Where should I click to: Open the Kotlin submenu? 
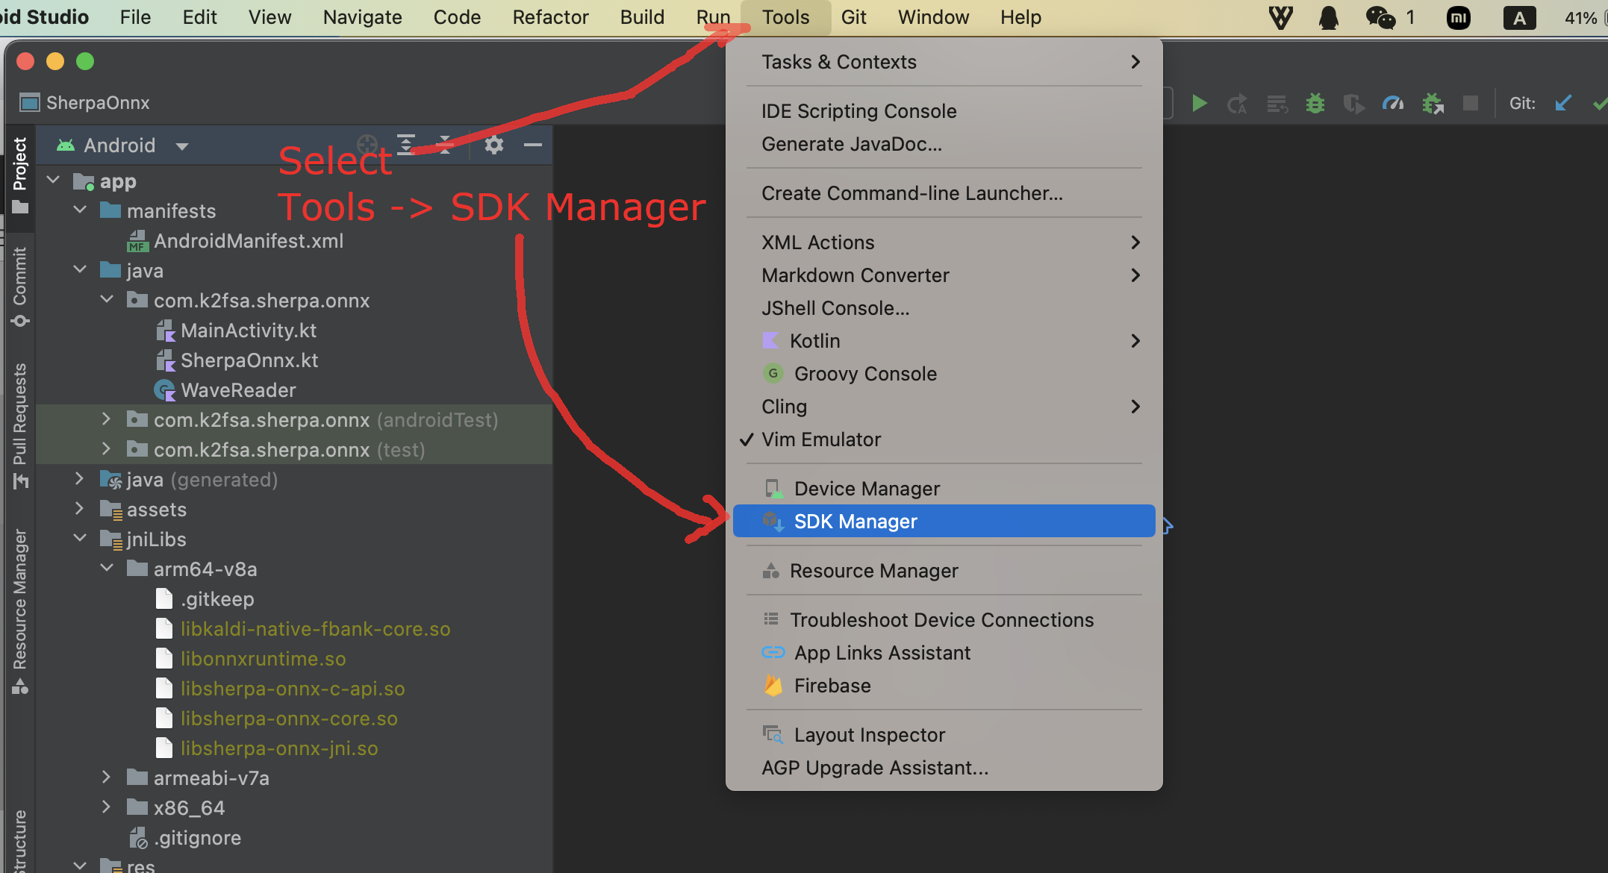[944, 341]
